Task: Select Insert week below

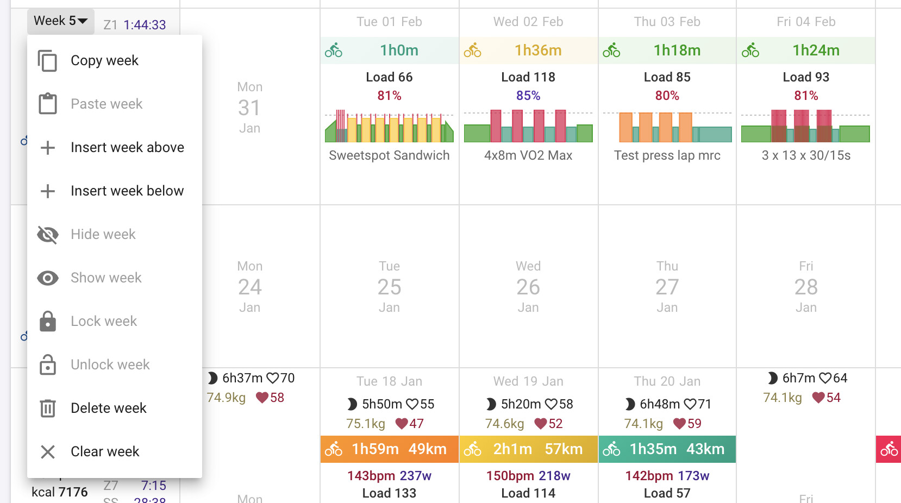Action: 127,191
